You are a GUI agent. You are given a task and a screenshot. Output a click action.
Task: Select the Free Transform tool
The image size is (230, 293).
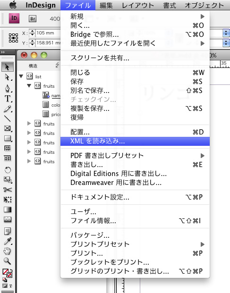[7, 200]
